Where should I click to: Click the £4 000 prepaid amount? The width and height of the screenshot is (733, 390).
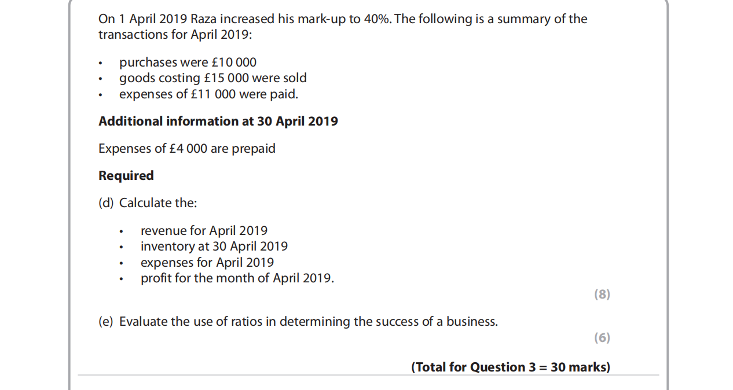[188, 149]
